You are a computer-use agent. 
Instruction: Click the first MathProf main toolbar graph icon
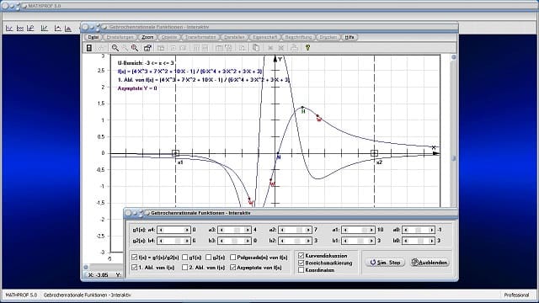pyautogui.click(x=9, y=29)
